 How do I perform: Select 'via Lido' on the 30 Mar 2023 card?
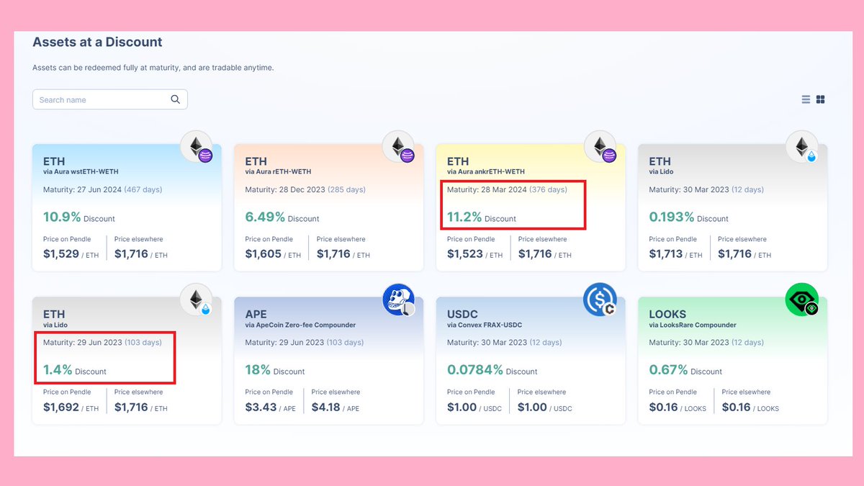click(661, 172)
